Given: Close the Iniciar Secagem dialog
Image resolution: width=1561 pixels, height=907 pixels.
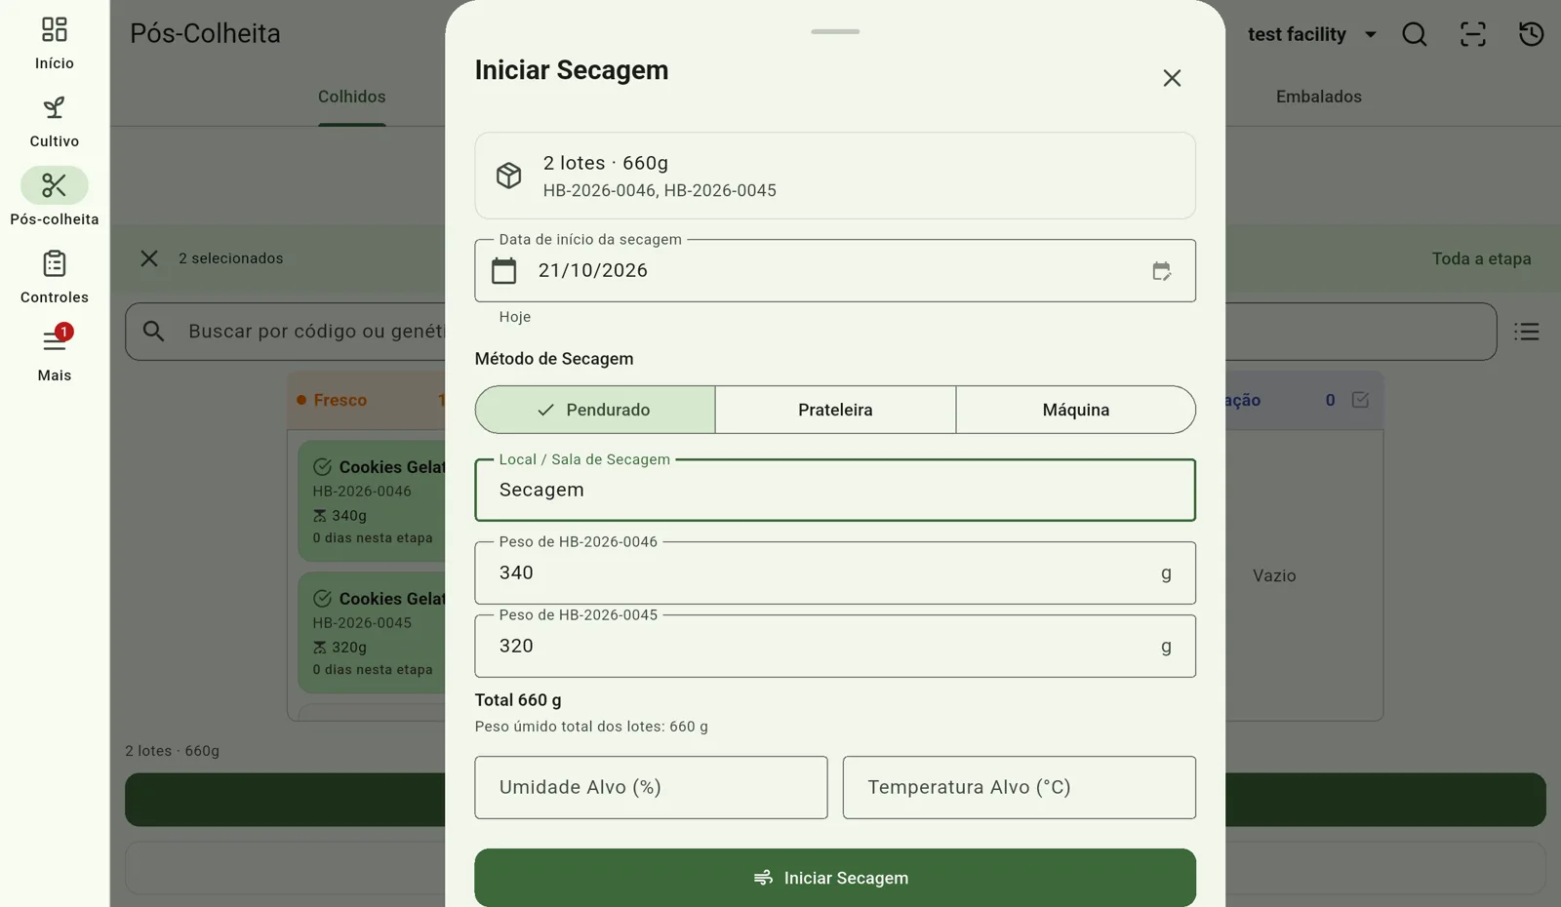Looking at the screenshot, I should pos(1172,78).
